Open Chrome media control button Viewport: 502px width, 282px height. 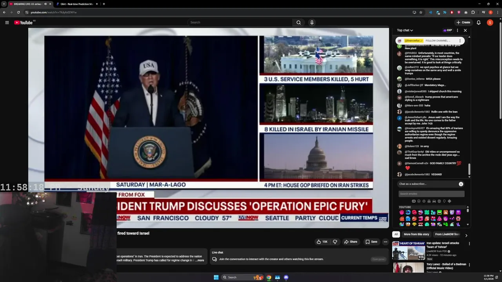483,12
